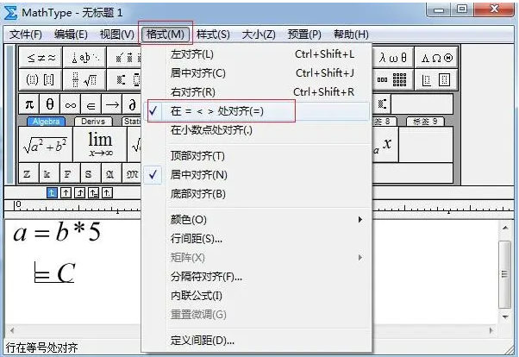Open the Style (S) menu
This screenshot has width=519, height=357.
coord(213,34)
